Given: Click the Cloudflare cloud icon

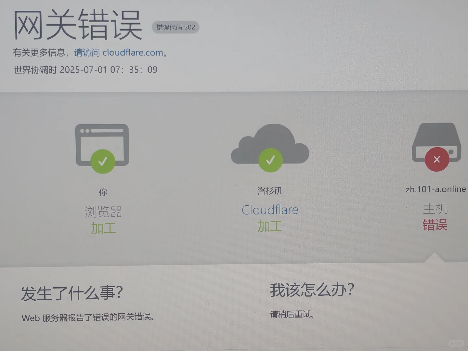Looking at the screenshot, I should pos(270,143).
